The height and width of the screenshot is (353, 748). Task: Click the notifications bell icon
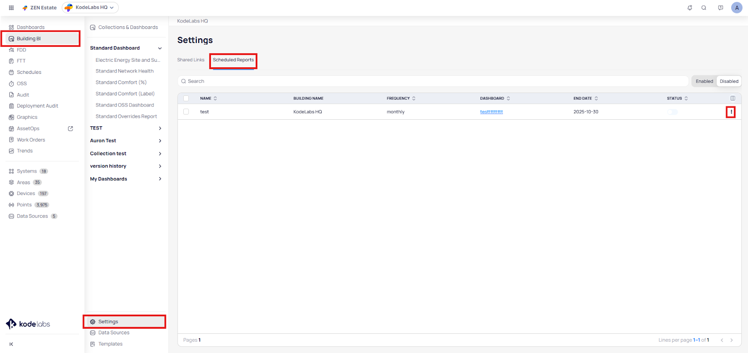point(690,7)
